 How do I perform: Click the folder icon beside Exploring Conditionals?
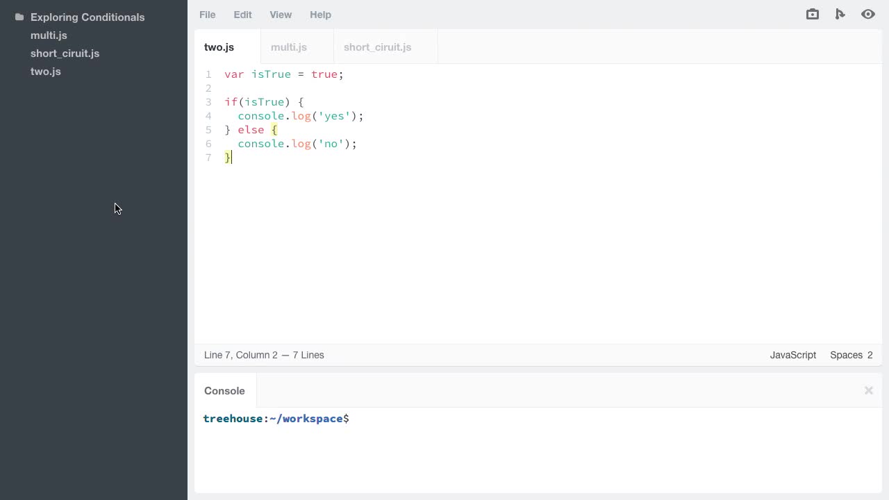[x=19, y=17]
